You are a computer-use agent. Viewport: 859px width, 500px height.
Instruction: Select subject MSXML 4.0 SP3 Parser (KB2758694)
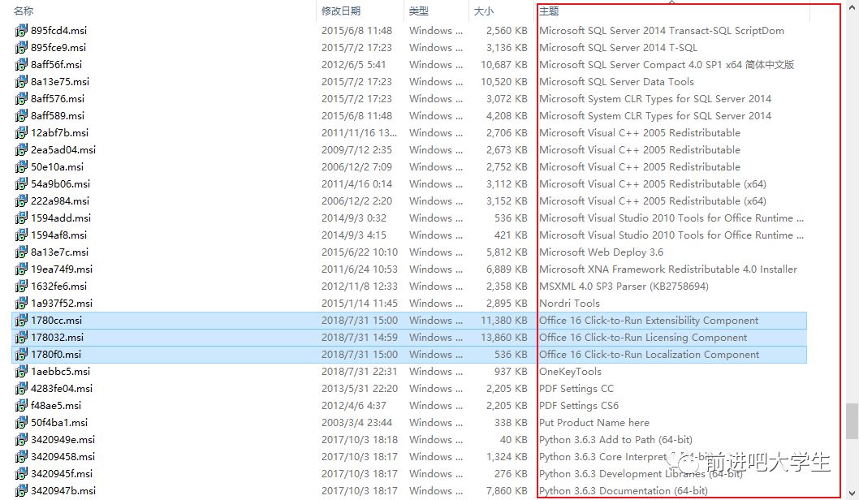coord(624,286)
